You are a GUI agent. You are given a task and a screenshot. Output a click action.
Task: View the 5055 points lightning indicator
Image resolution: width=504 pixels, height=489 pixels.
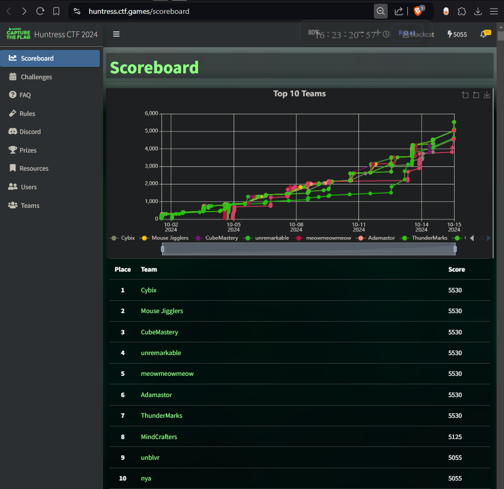coord(457,34)
